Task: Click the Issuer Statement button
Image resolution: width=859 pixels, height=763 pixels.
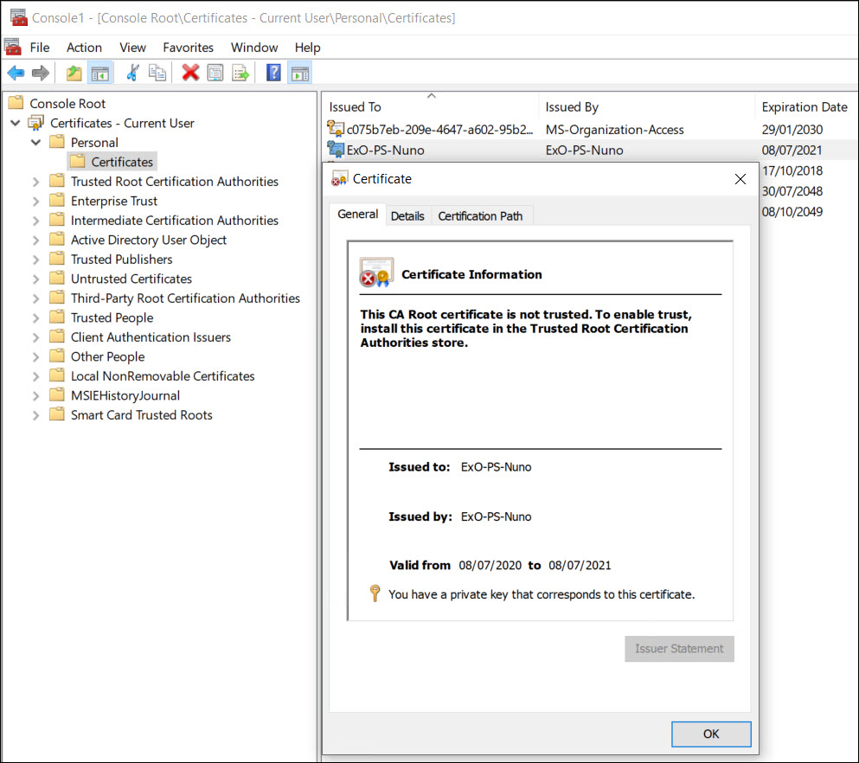Action: [679, 649]
